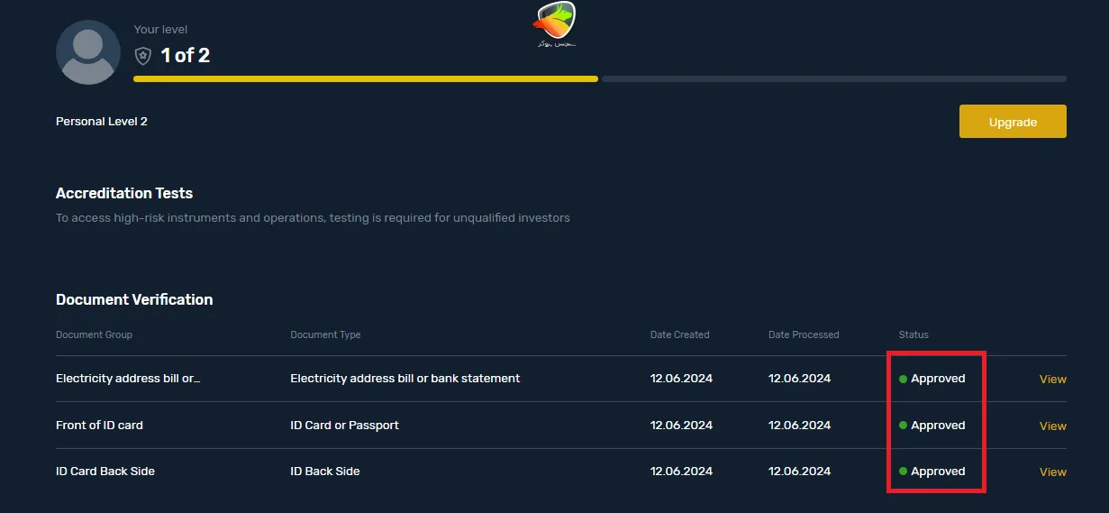This screenshot has height=513, width=1109.
Task: Open View link for Front of ID card
Action: click(1052, 426)
